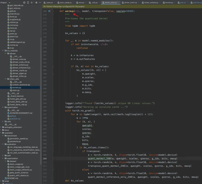Open generation_speed.py in the benchmark folder
The width and height of the screenshot is (202, 184).
(19, 139)
